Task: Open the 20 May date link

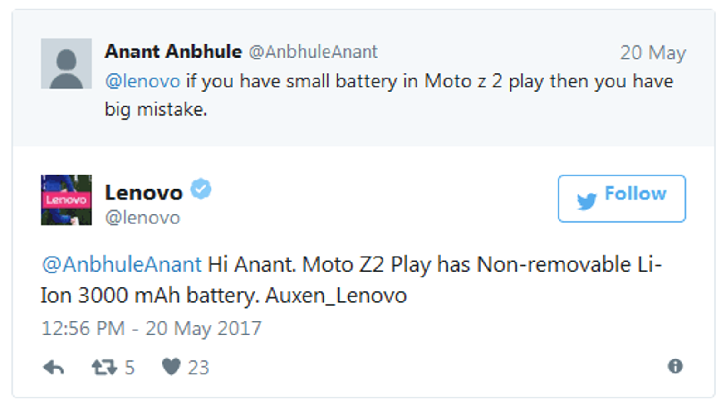Action: click(653, 53)
